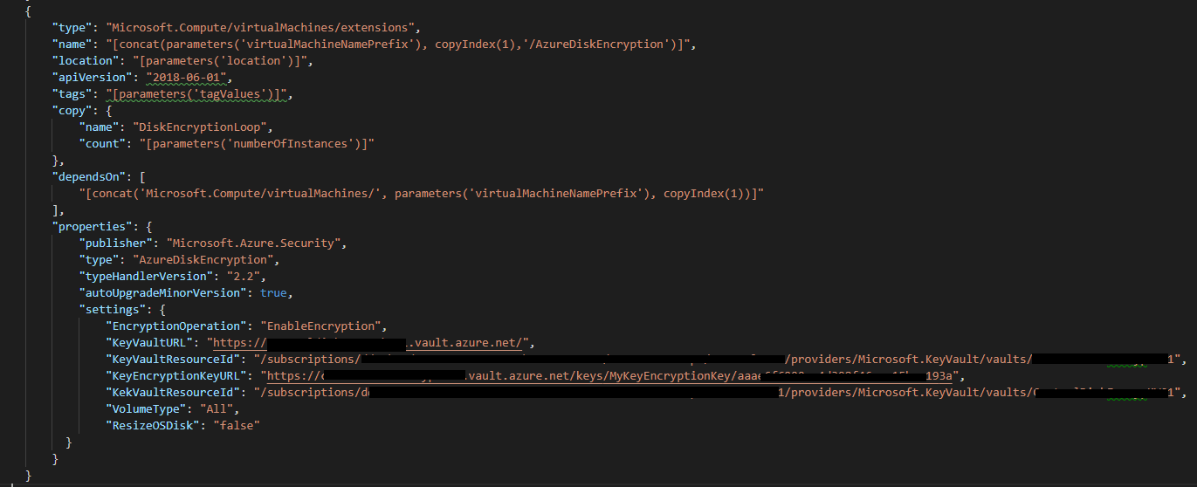This screenshot has height=487, width=1197.
Task: Select the value "[parameters('tagValues')]"
Action: [197, 94]
